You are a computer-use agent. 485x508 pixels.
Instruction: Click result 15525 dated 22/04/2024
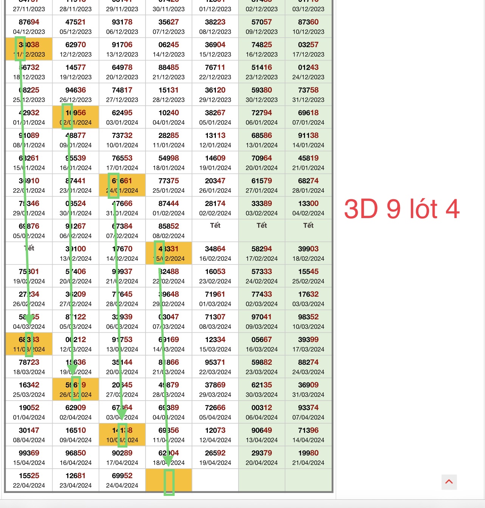29,480
